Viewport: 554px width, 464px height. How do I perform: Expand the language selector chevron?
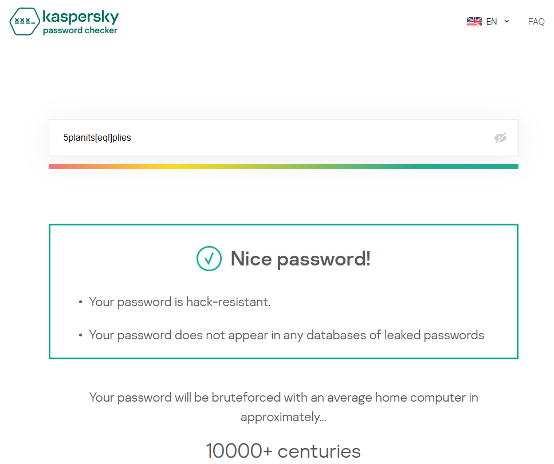506,21
